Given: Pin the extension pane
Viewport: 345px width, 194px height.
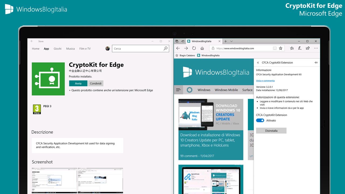Looking at the screenshot, I should click(316, 63).
